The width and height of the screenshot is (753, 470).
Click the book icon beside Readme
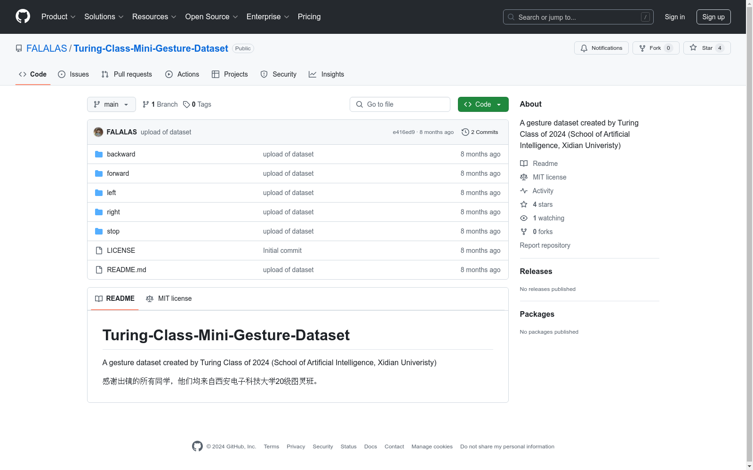click(x=524, y=164)
